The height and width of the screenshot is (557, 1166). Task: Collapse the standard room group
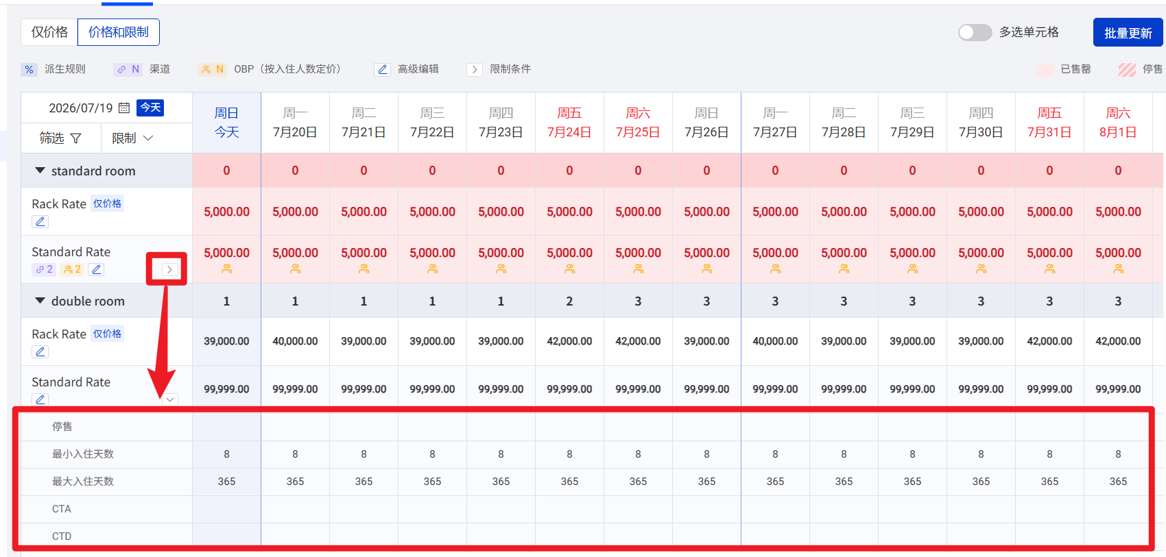tap(40, 171)
